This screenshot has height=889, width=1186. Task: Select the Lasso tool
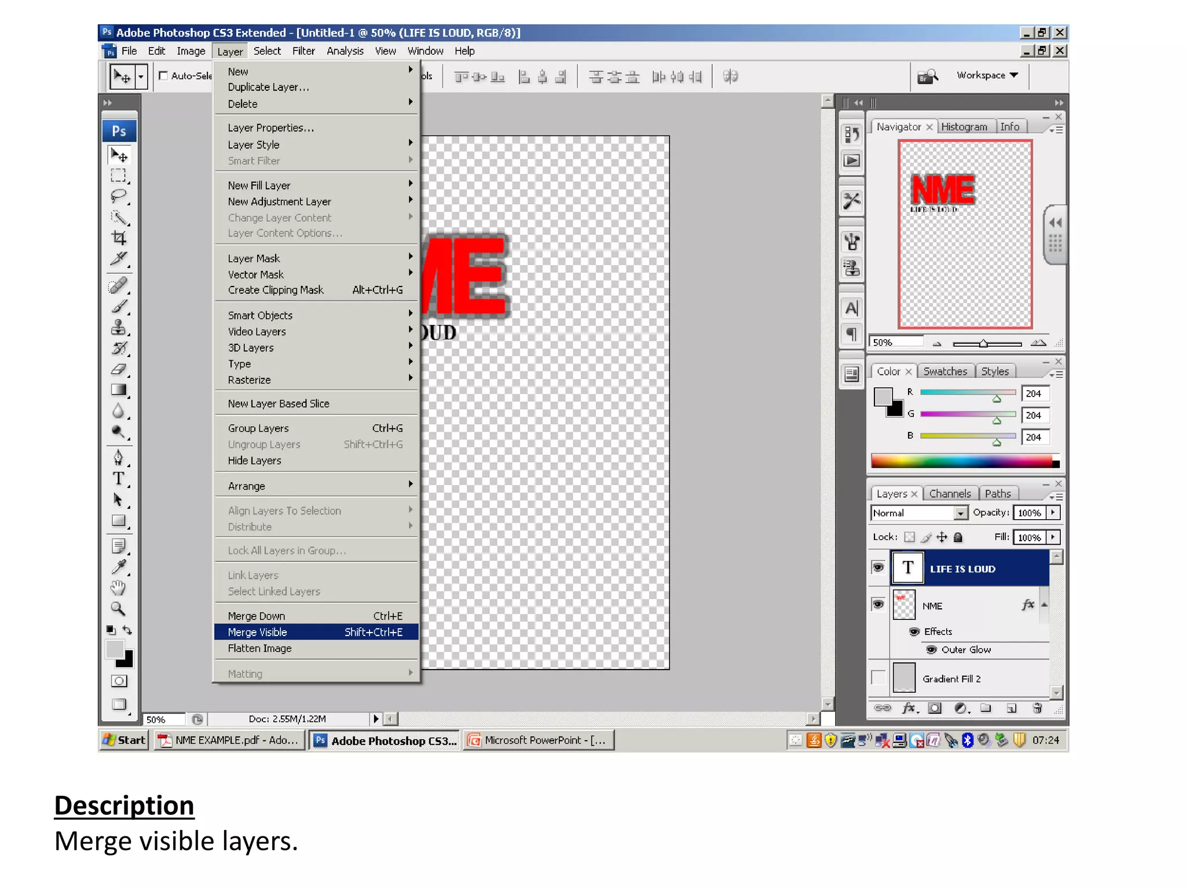[x=119, y=196]
